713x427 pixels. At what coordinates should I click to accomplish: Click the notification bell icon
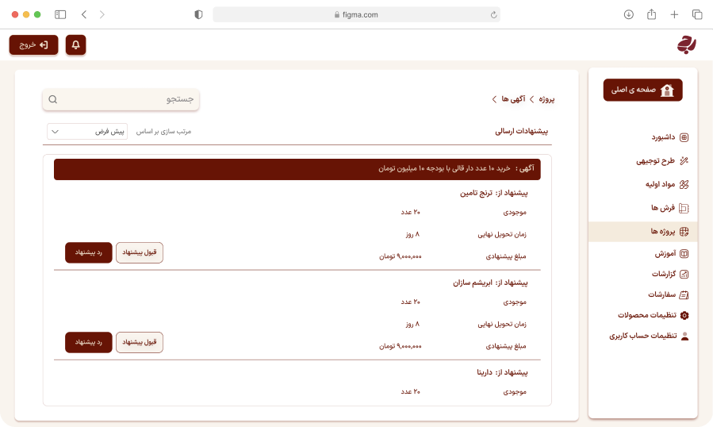point(76,45)
